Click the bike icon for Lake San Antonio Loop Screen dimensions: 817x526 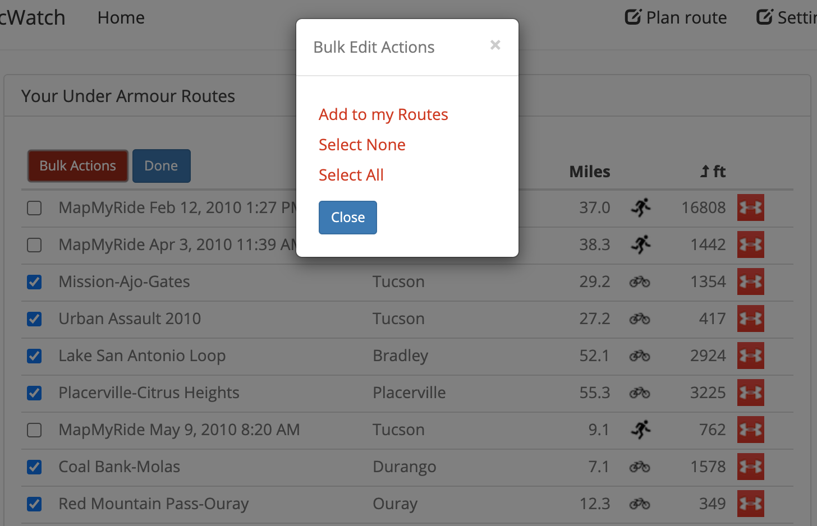640,356
